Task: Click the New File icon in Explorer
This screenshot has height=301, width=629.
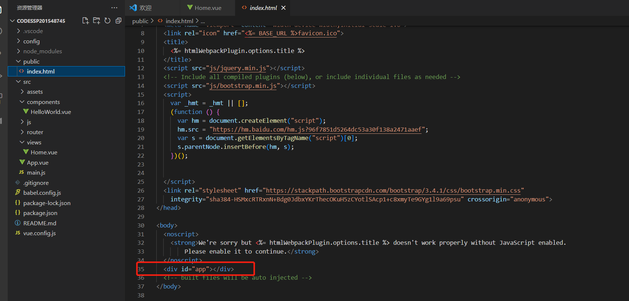Action: (85, 21)
